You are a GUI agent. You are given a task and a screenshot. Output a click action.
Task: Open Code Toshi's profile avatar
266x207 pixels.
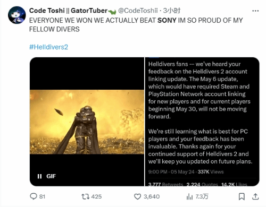pos(17,15)
